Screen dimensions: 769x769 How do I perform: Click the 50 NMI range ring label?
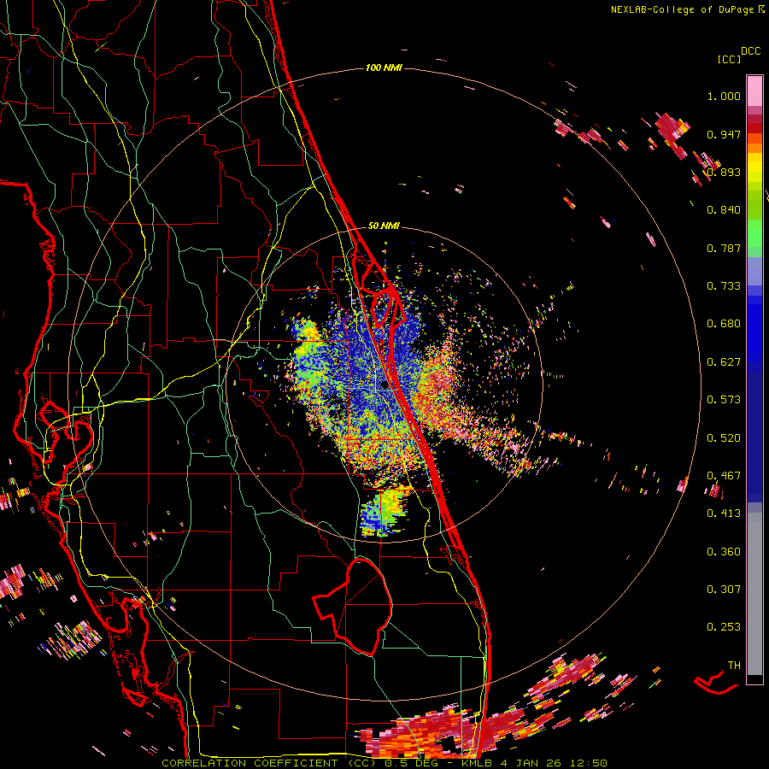coord(384,226)
